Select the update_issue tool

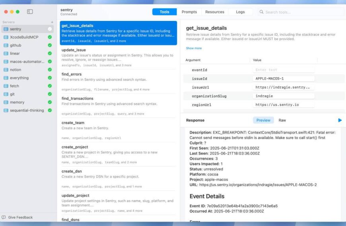(x=118, y=57)
